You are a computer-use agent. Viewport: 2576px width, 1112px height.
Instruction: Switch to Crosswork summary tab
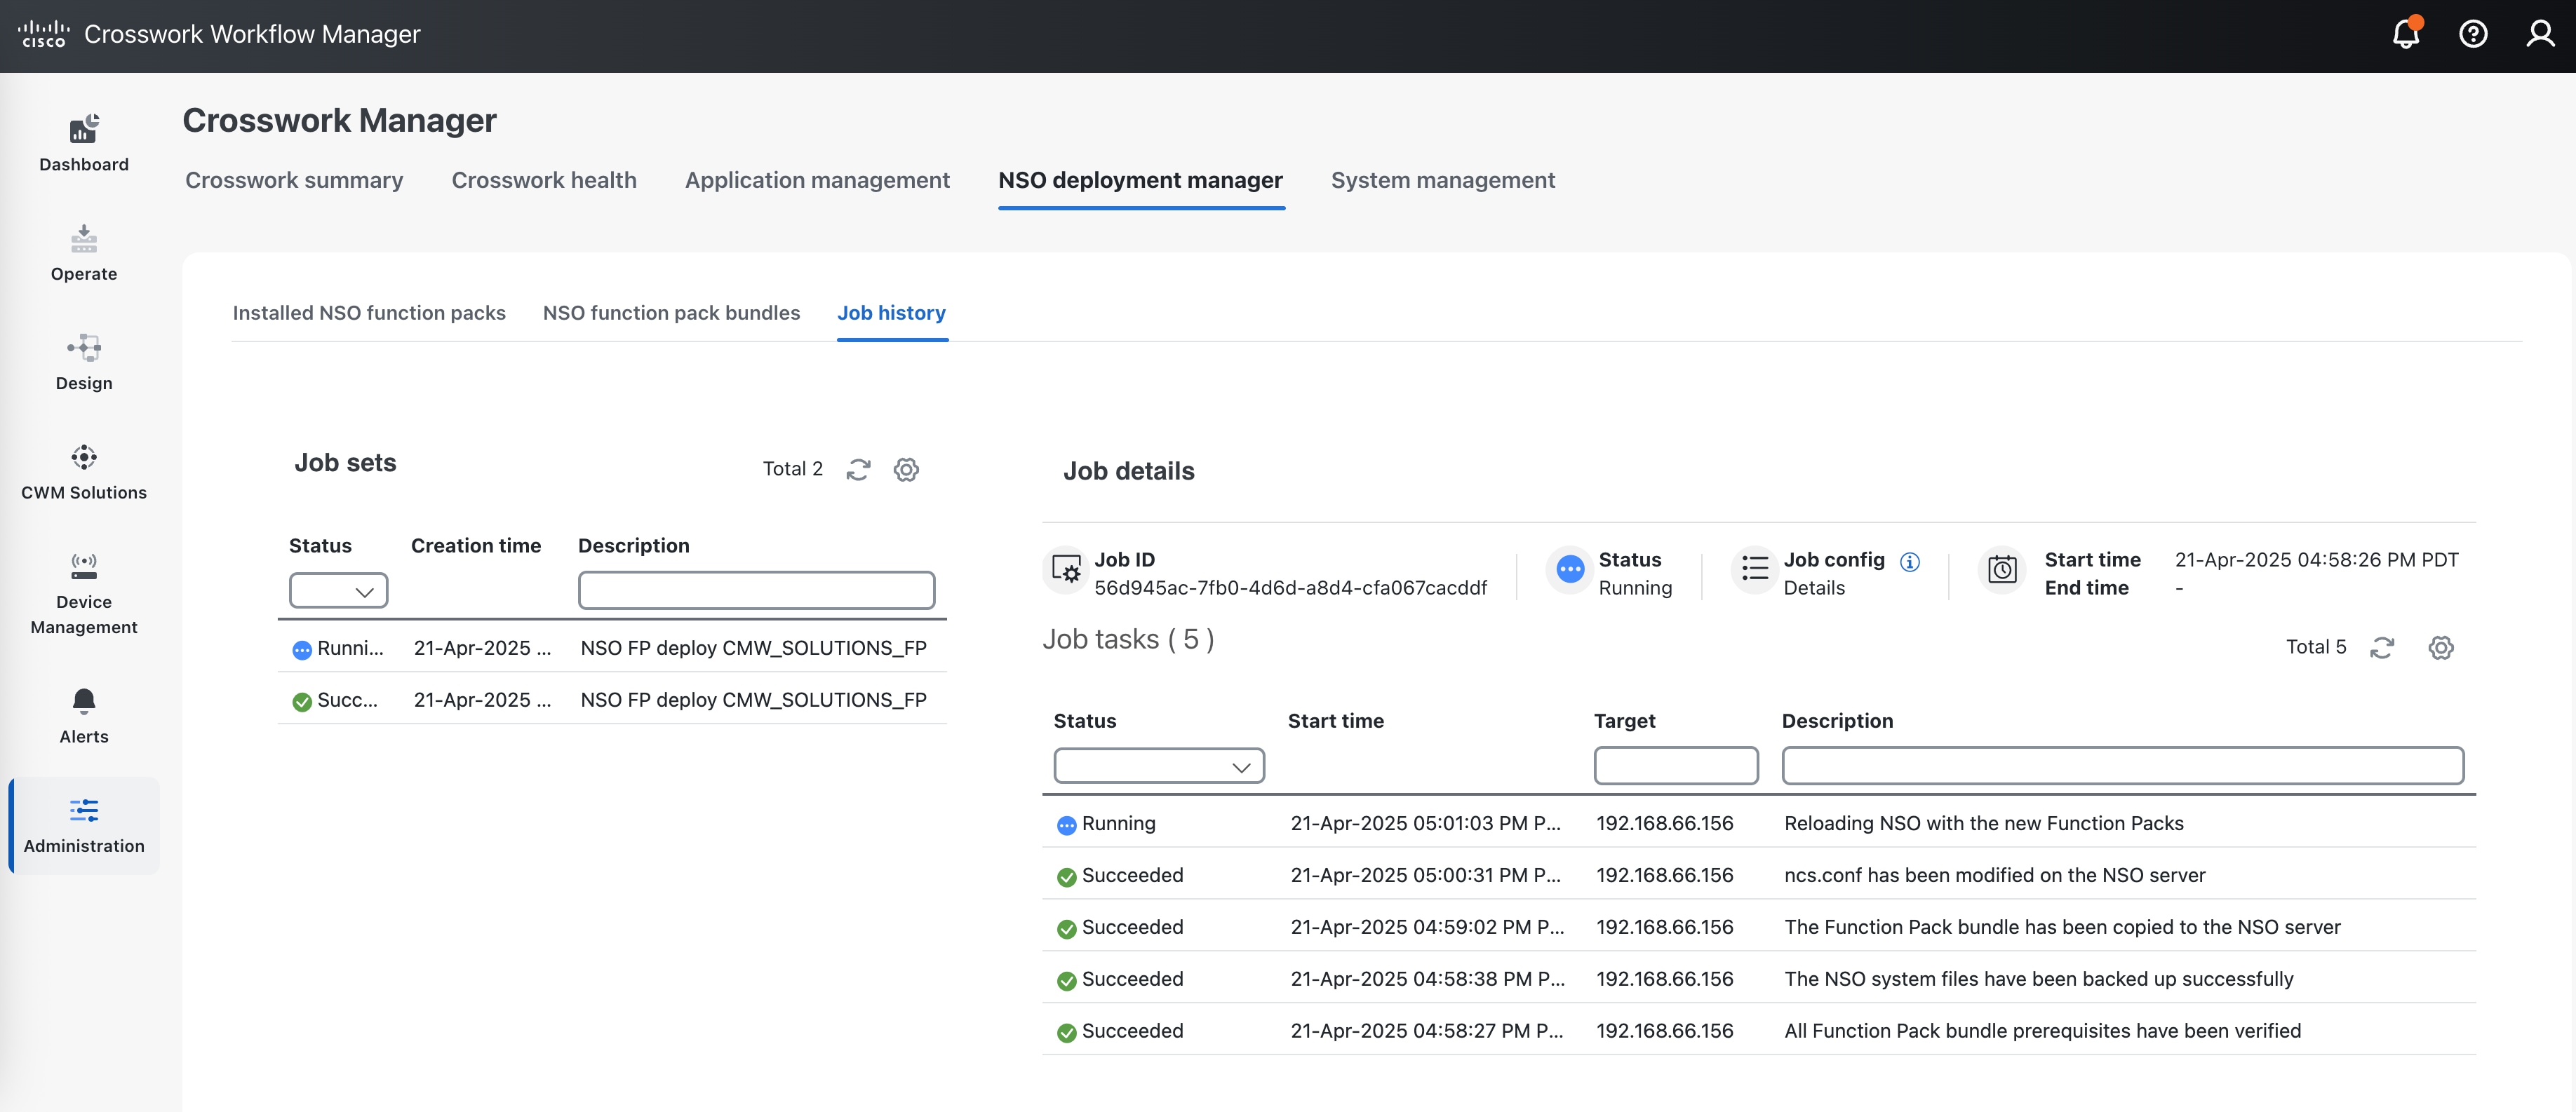(294, 181)
